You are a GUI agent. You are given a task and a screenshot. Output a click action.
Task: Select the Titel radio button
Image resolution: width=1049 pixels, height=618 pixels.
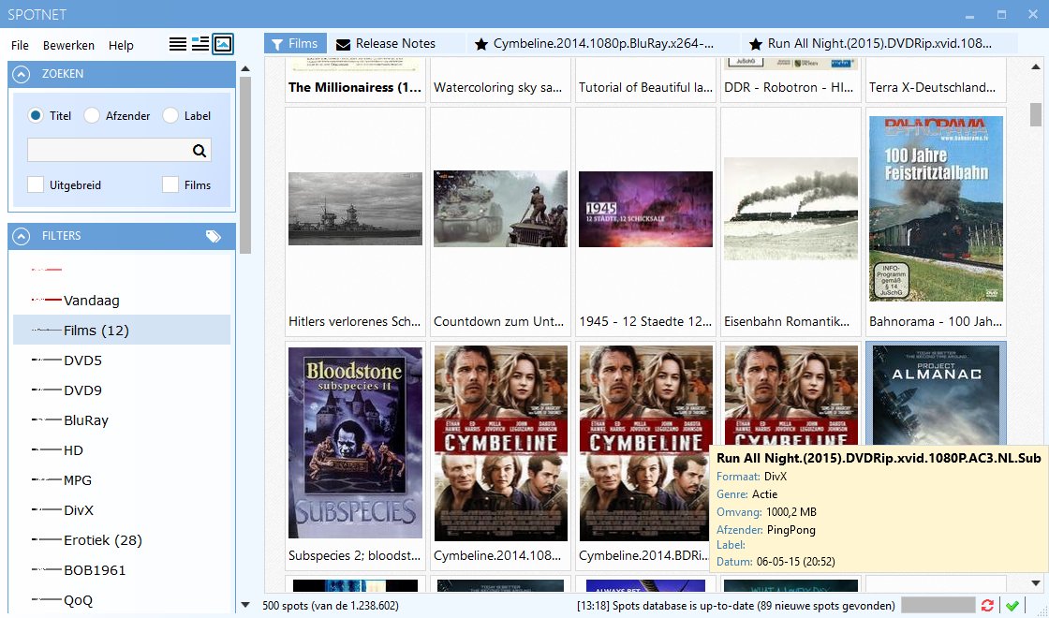click(x=36, y=116)
